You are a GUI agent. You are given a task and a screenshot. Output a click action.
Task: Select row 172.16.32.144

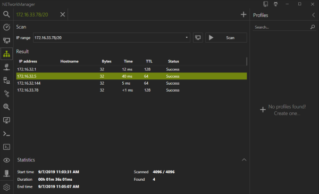coord(131,83)
